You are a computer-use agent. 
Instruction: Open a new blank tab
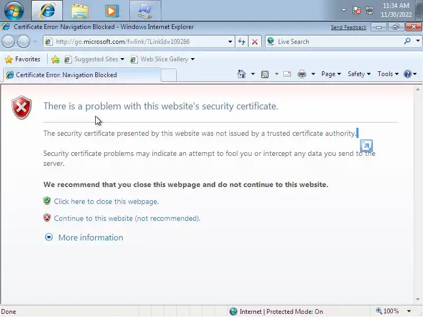click(169, 75)
